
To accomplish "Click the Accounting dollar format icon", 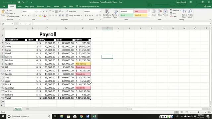I will tap(85, 16).
